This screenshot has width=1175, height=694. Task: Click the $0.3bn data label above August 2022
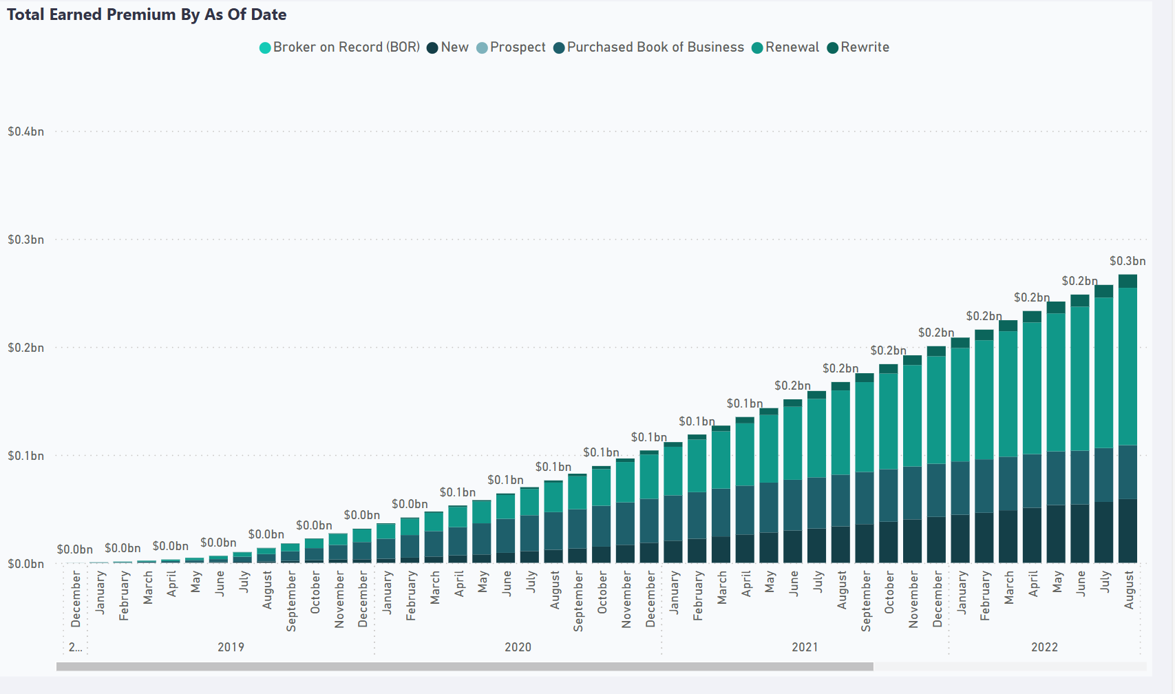(1128, 261)
